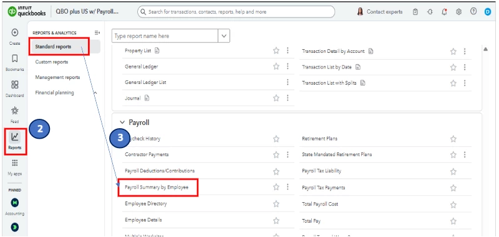Click the header icon left of the bell
Screen dimensions: 499x237
click(430, 12)
